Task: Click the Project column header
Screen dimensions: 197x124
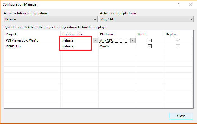Action: point(32,34)
